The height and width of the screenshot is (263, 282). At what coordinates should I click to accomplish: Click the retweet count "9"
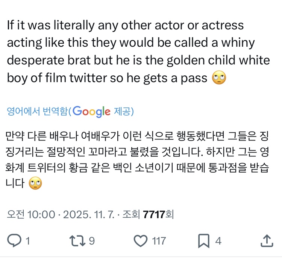click(91, 241)
